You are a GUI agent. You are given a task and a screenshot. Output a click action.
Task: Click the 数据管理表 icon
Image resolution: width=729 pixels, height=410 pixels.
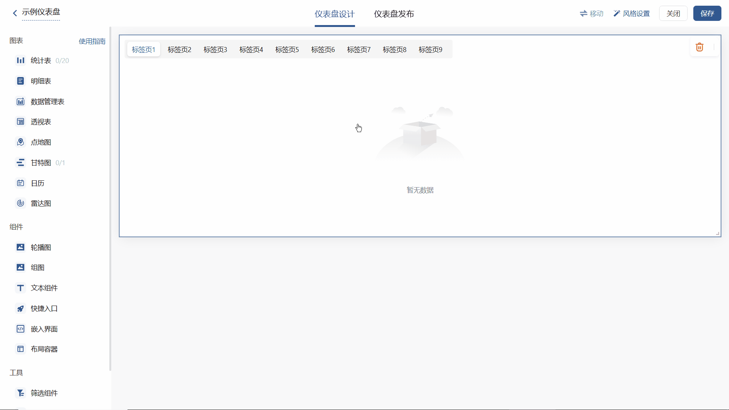click(x=21, y=101)
